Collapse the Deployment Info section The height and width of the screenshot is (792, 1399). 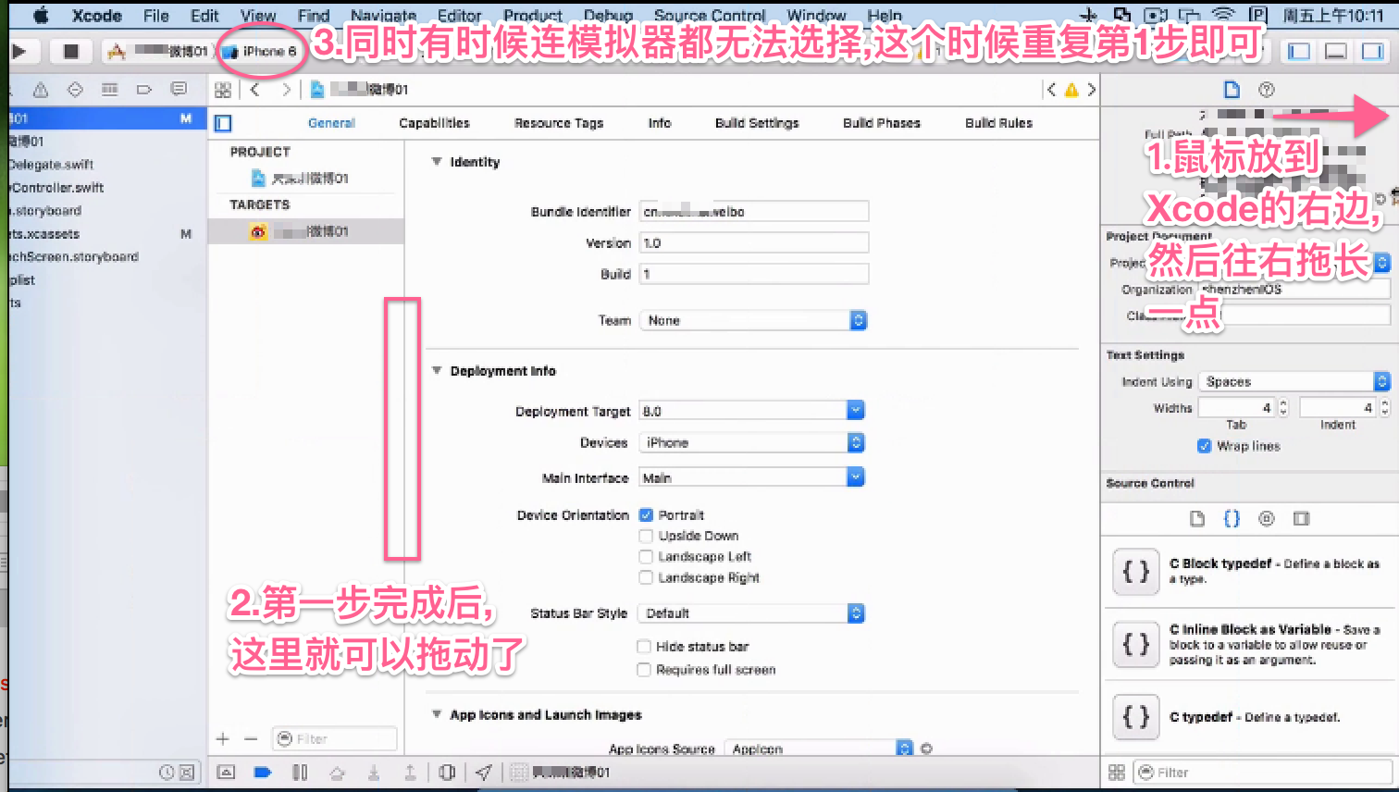pos(437,371)
